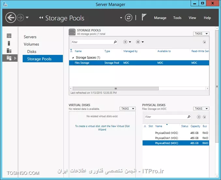Click warning icon column header in Physical Disks
The width and height of the screenshot is (221, 180).
click(x=145, y=126)
